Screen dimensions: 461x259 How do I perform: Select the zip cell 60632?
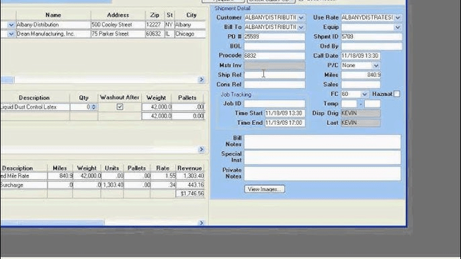(155, 34)
